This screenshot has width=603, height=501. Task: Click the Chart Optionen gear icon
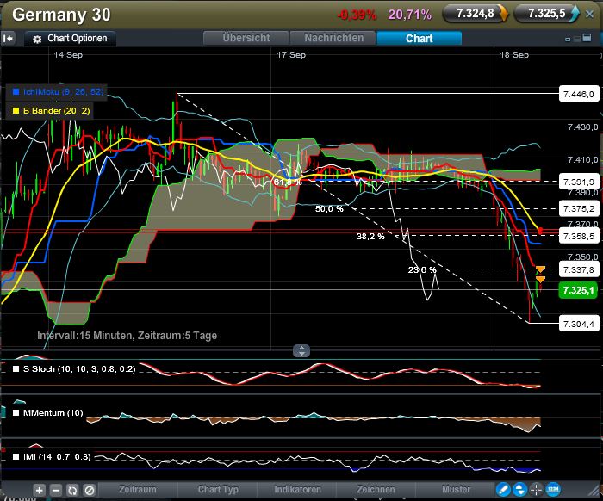[x=37, y=39]
